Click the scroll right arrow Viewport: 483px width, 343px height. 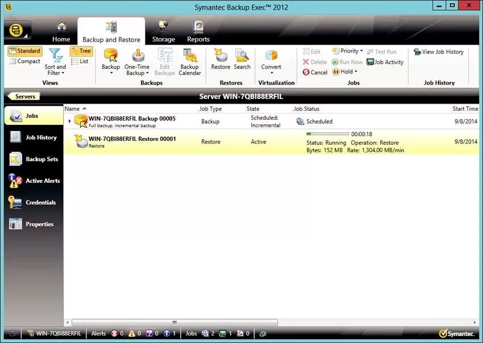coord(474,323)
